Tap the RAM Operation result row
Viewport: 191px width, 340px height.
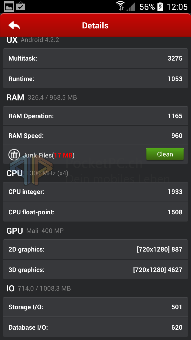pos(95,116)
